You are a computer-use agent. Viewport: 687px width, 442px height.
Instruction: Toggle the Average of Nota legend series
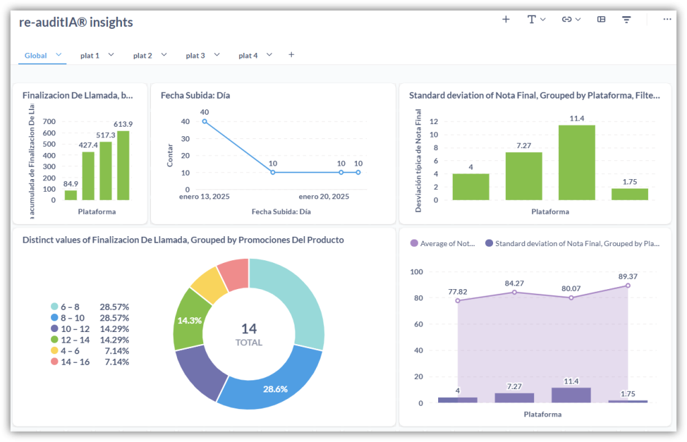[443, 244]
